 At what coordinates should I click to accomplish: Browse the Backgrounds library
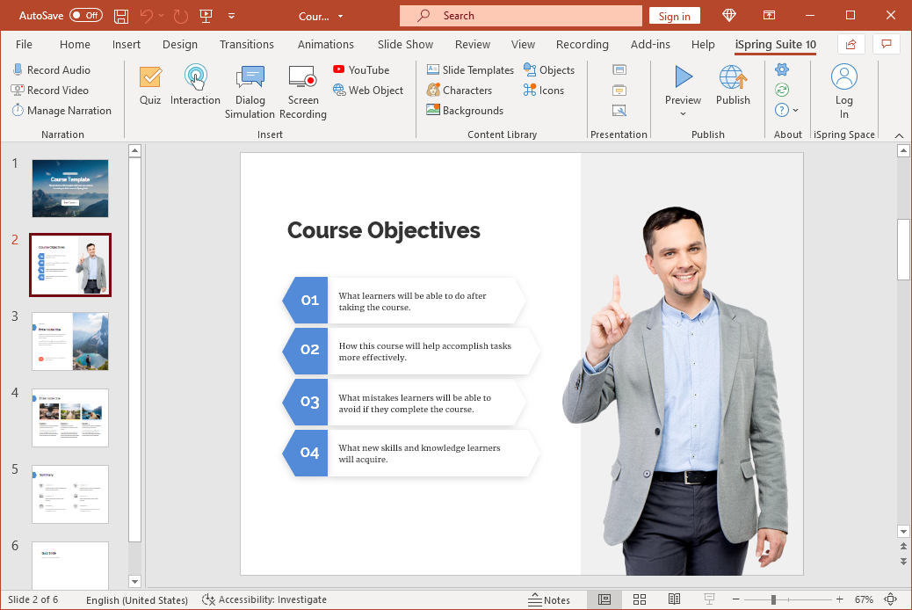[x=465, y=110]
